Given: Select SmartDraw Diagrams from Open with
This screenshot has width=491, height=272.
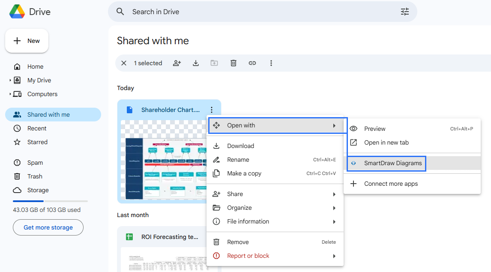Looking at the screenshot, I should pos(392,163).
